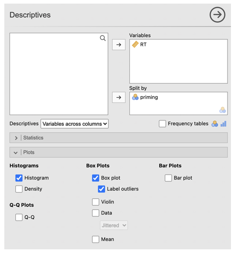Check the Bar plot option
Image resolution: width=236 pixels, height=254 pixels.
point(168,178)
